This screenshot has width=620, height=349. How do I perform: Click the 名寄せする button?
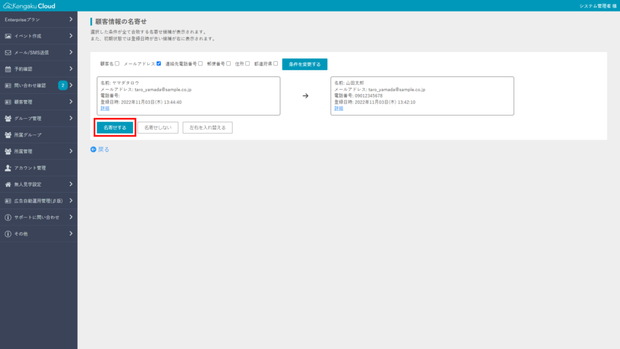(115, 128)
